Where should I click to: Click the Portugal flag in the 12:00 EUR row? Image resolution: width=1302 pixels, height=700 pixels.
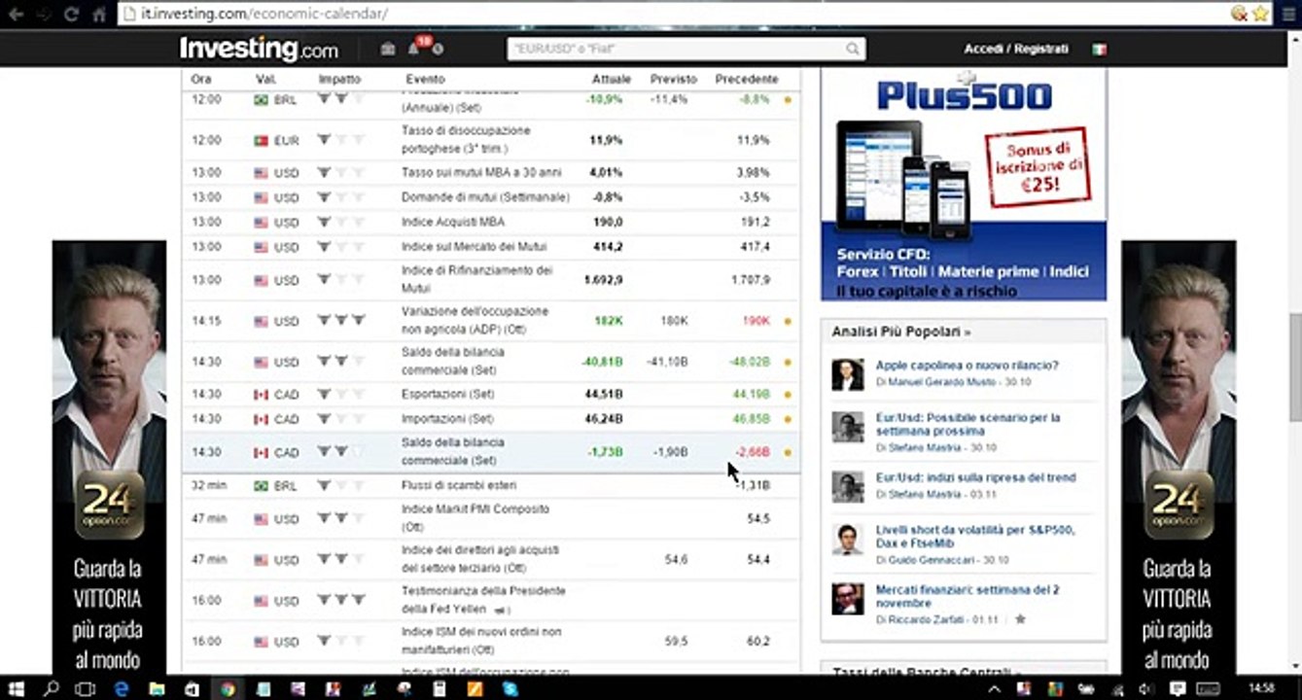(261, 140)
